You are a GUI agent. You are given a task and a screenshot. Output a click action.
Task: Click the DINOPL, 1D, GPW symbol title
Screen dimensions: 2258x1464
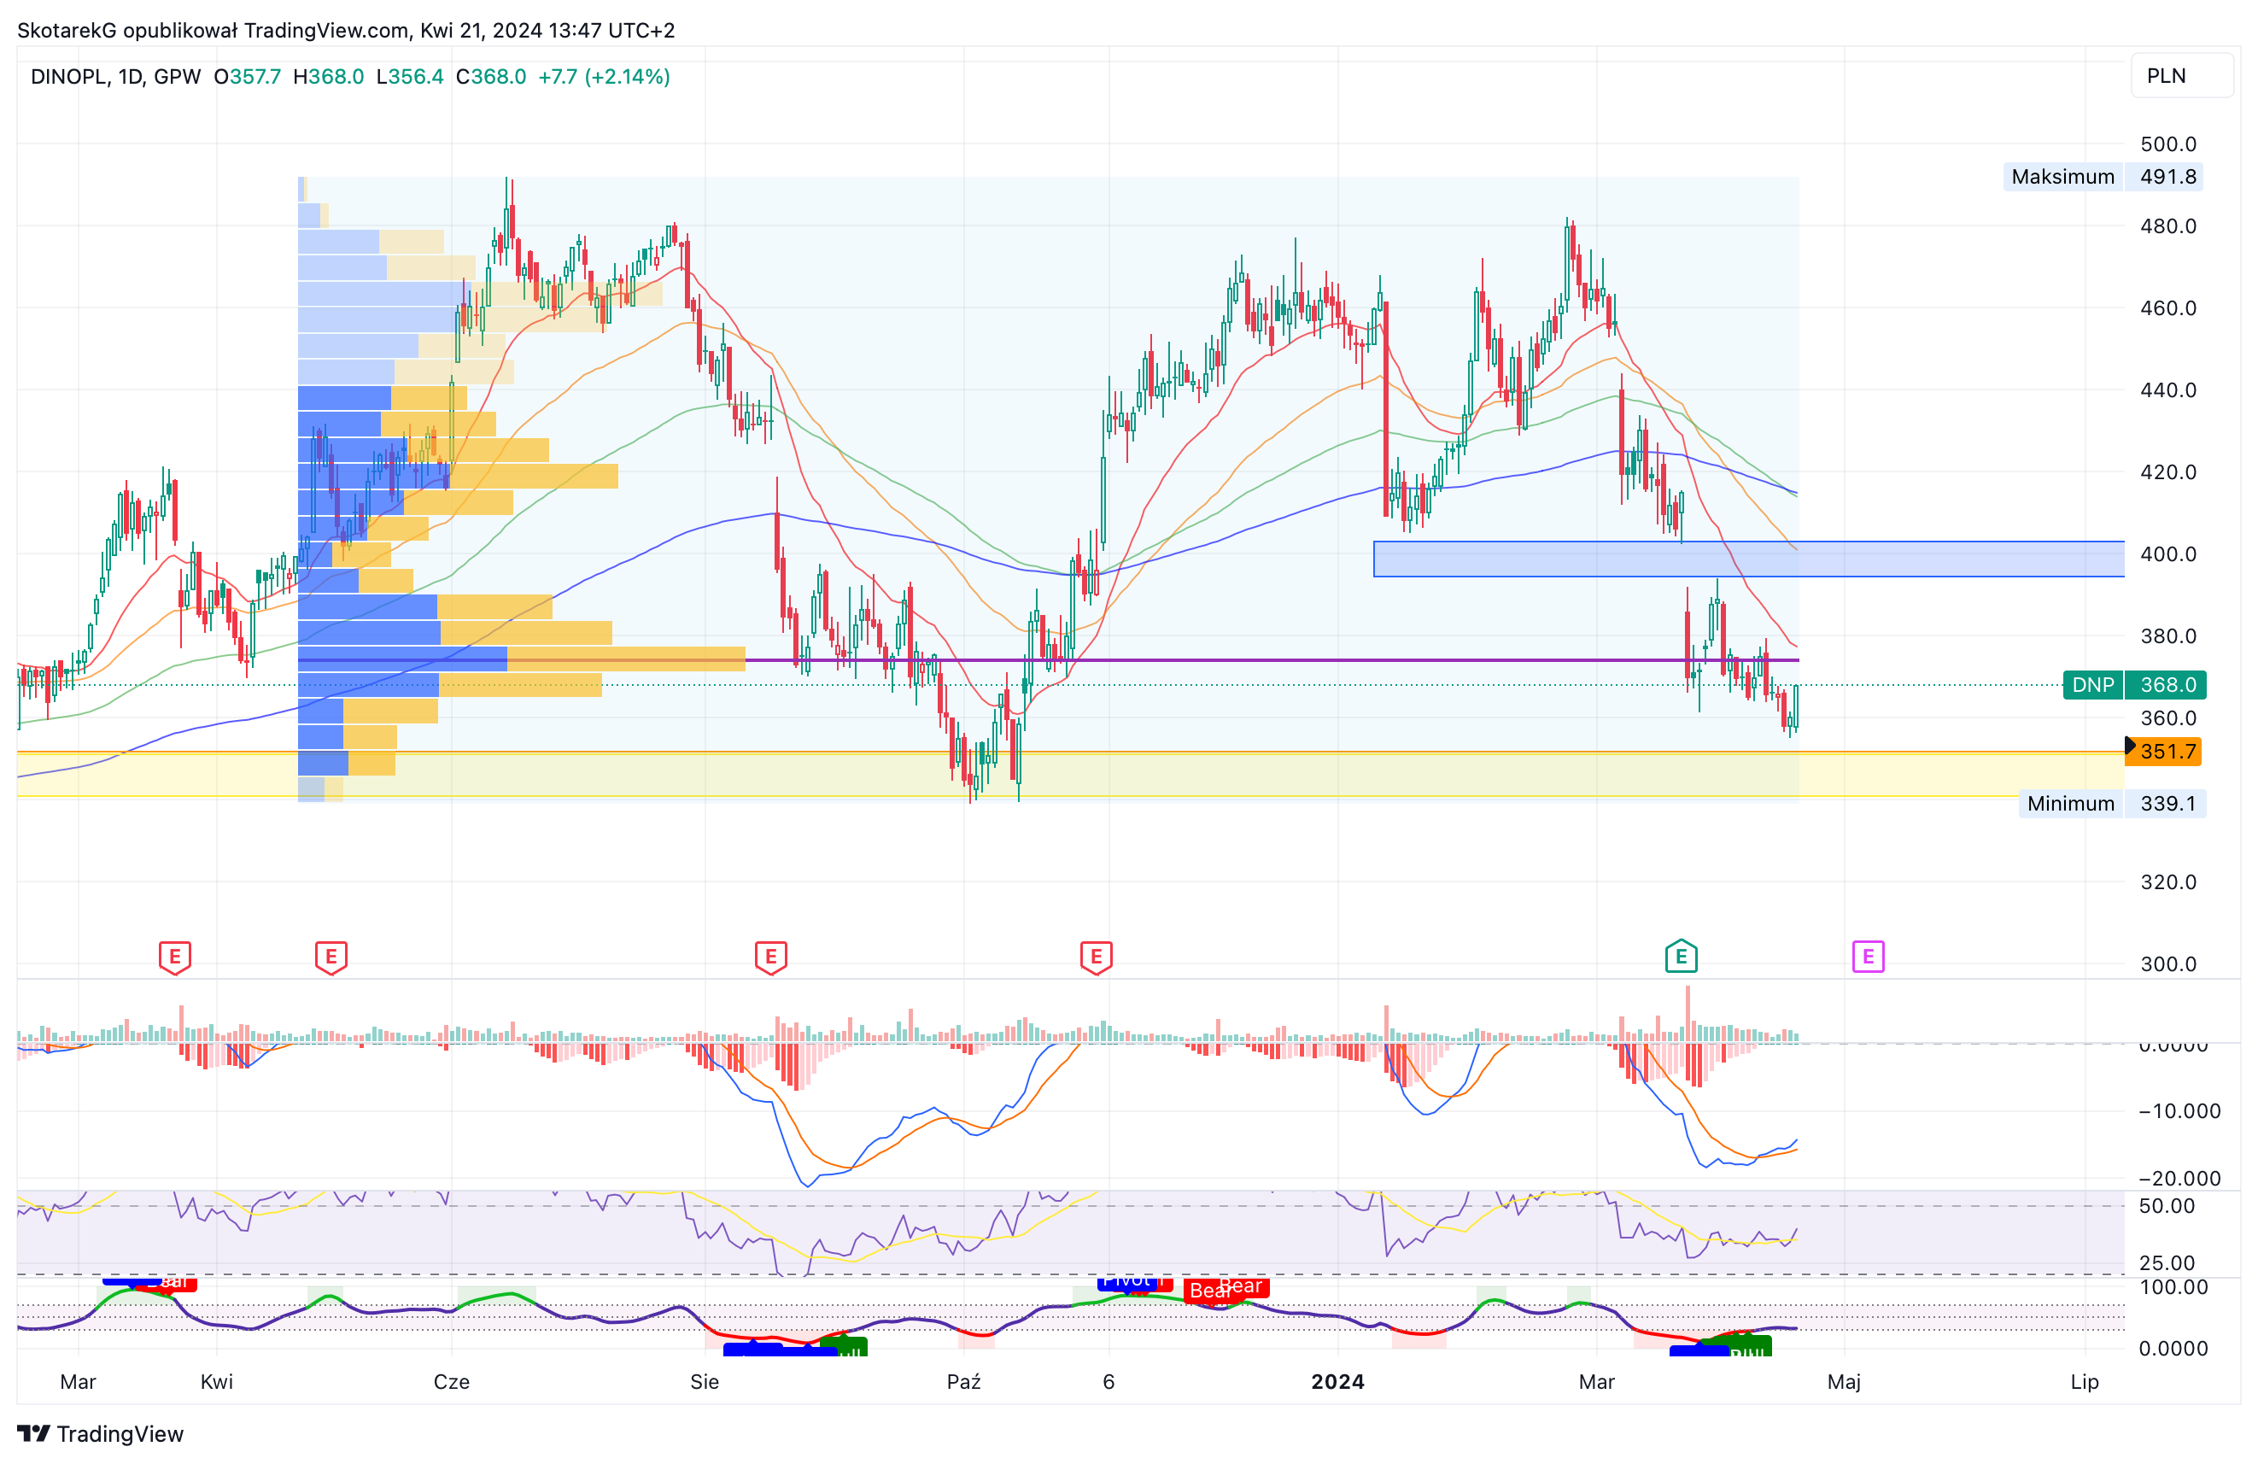coord(114,77)
